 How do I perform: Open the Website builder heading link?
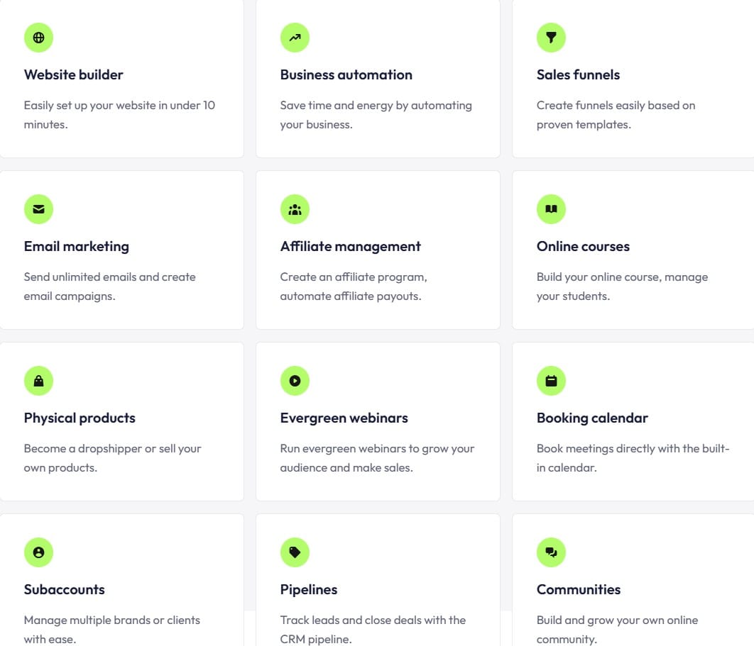pos(74,75)
